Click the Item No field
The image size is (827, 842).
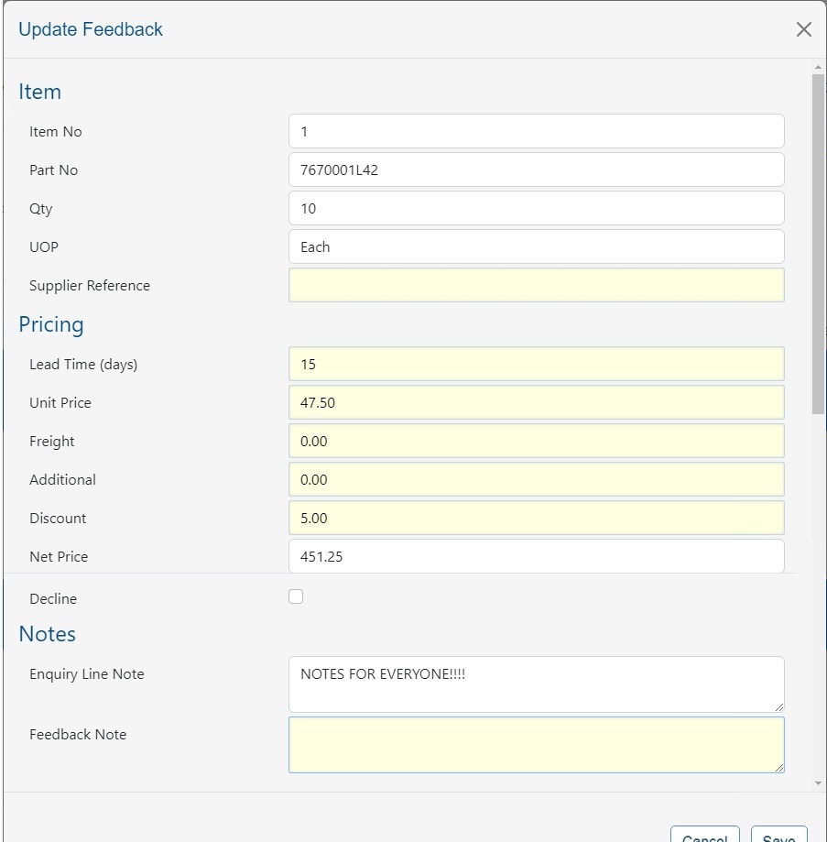[x=536, y=131]
